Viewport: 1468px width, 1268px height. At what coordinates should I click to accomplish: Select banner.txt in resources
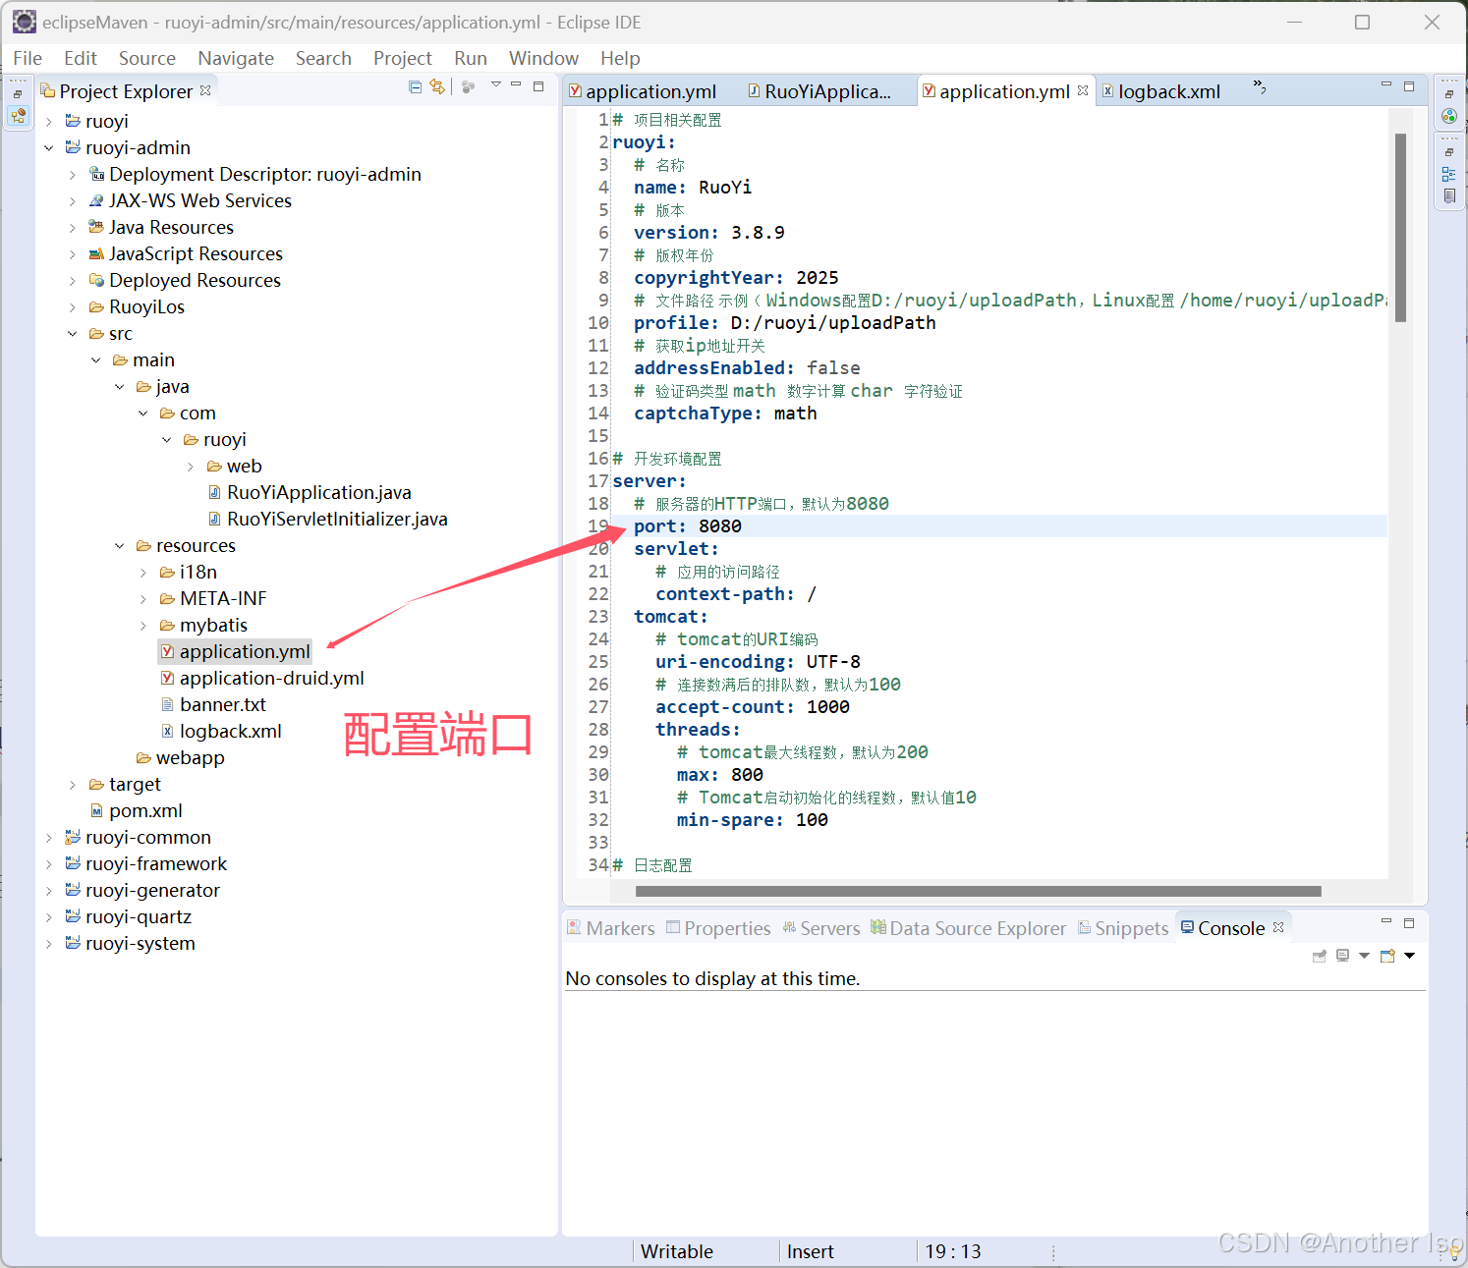[x=213, y=704]
